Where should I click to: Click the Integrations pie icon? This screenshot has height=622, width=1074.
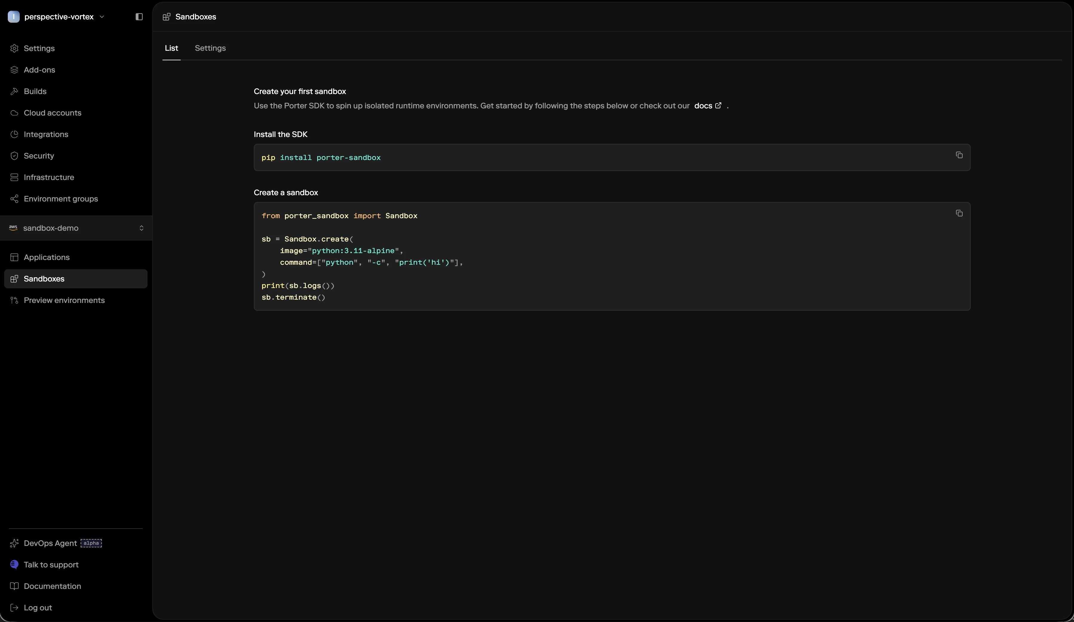coord(14,134)
